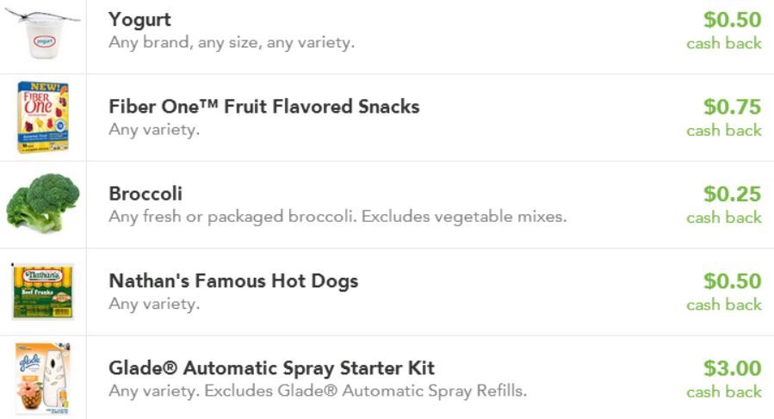Open Glade Automatic Spray Starter Kit offer

272,368
